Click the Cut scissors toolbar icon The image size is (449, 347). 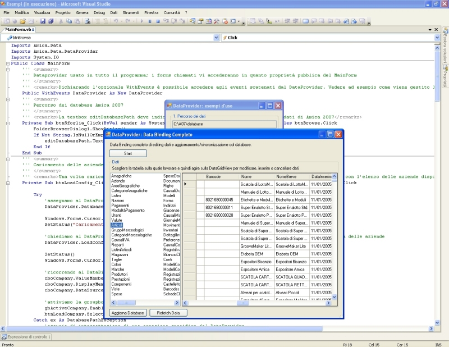[61, 21]
